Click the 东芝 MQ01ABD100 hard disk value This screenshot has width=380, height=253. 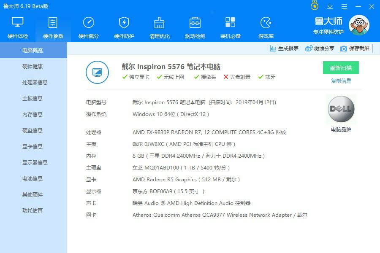coord(181,167)
